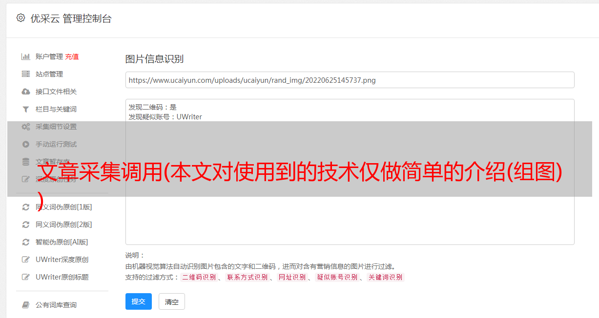Click the 图片信息识别 heading
Screen dimensions: 599x318
[x=154, y=59]
